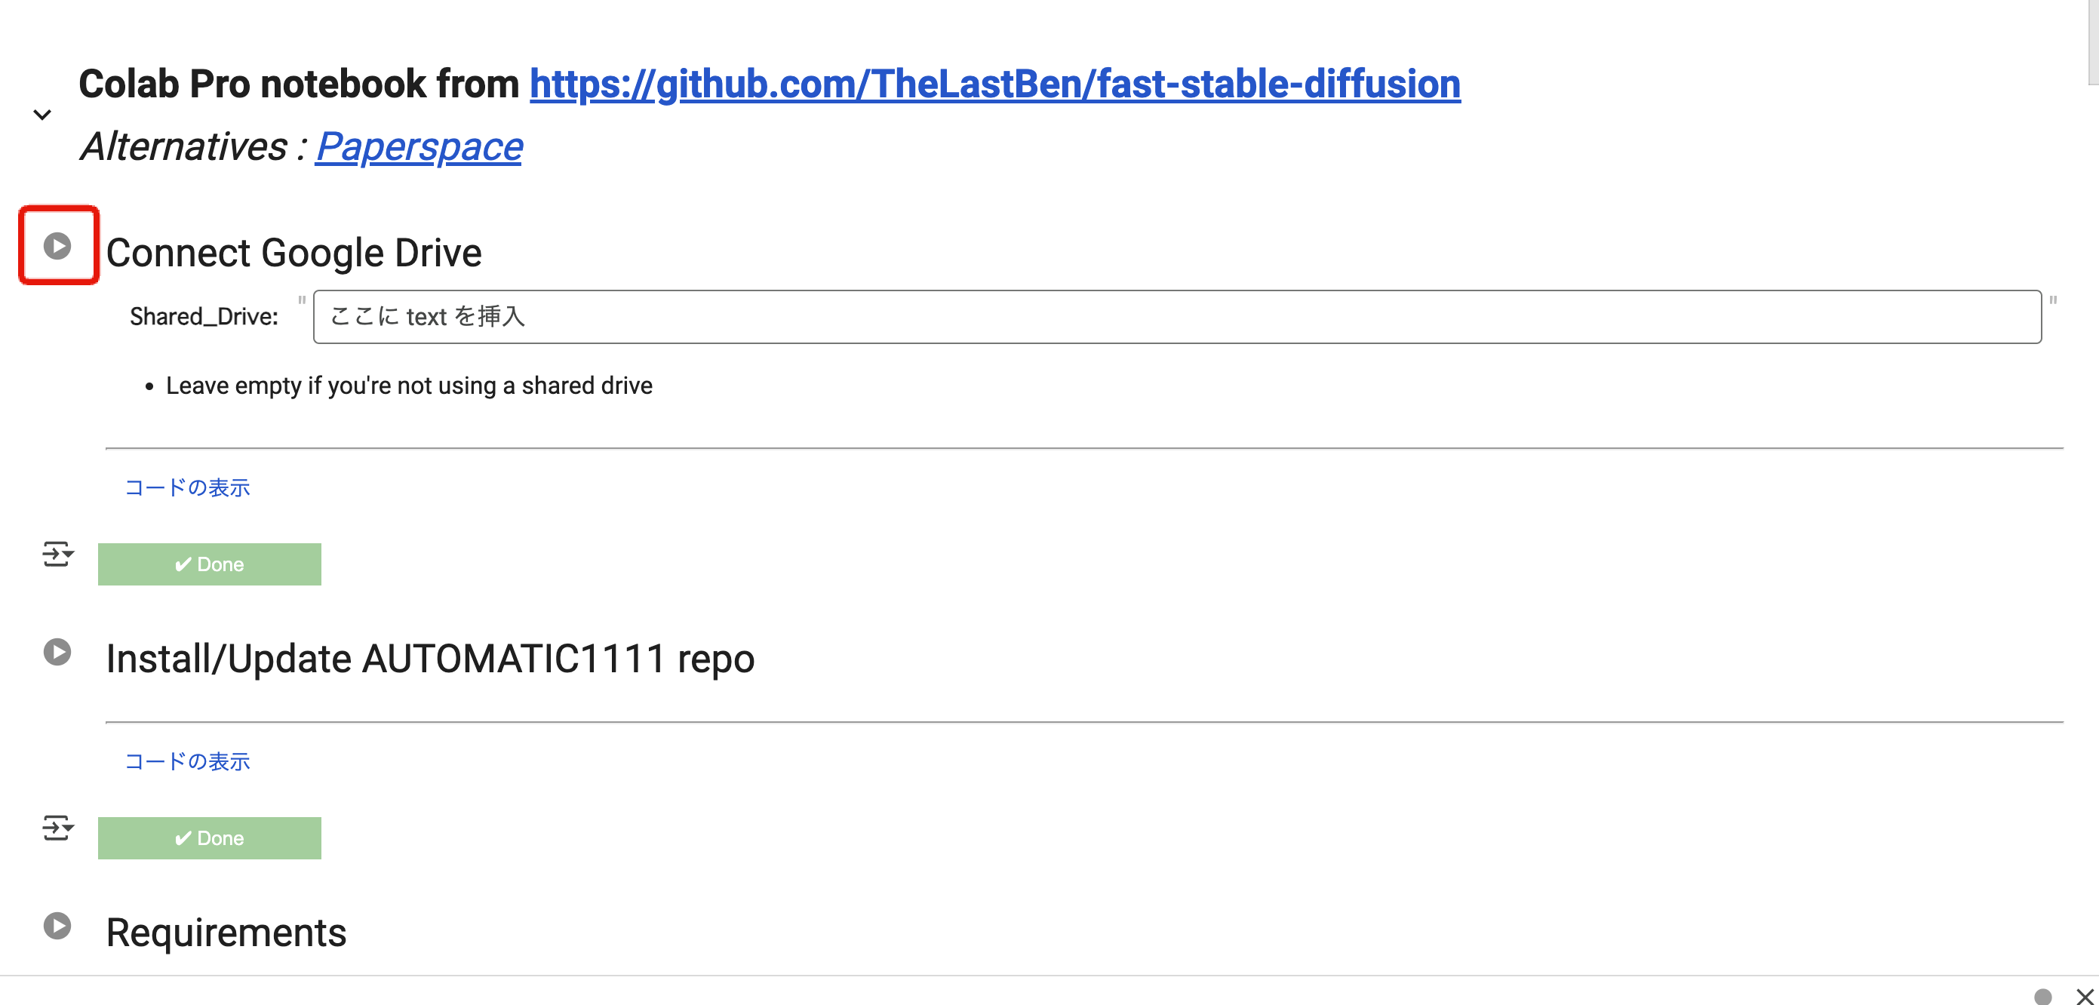Run the Requirements cell

tap(57, 925)
